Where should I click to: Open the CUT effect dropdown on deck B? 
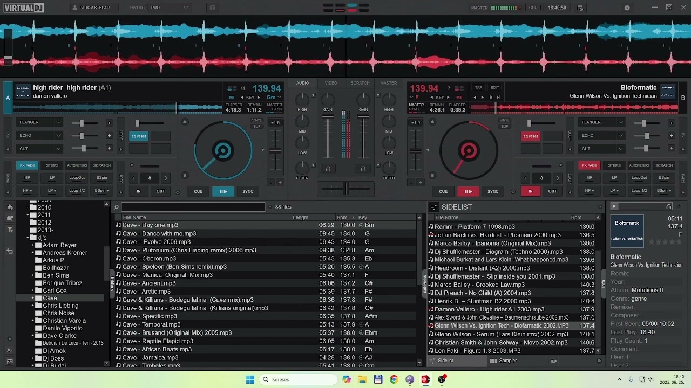(x=602, y=149)
